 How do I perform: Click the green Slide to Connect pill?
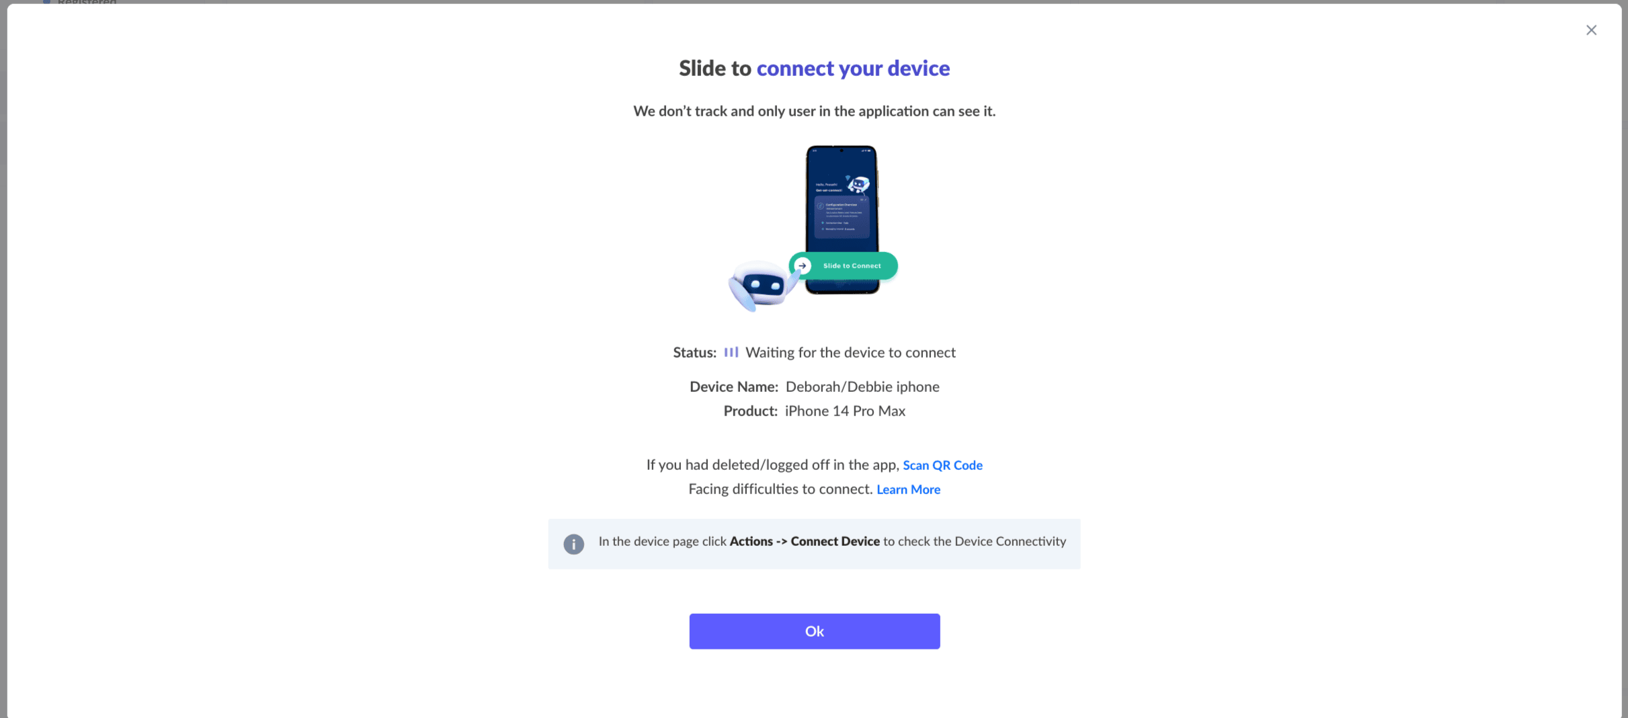844,266
